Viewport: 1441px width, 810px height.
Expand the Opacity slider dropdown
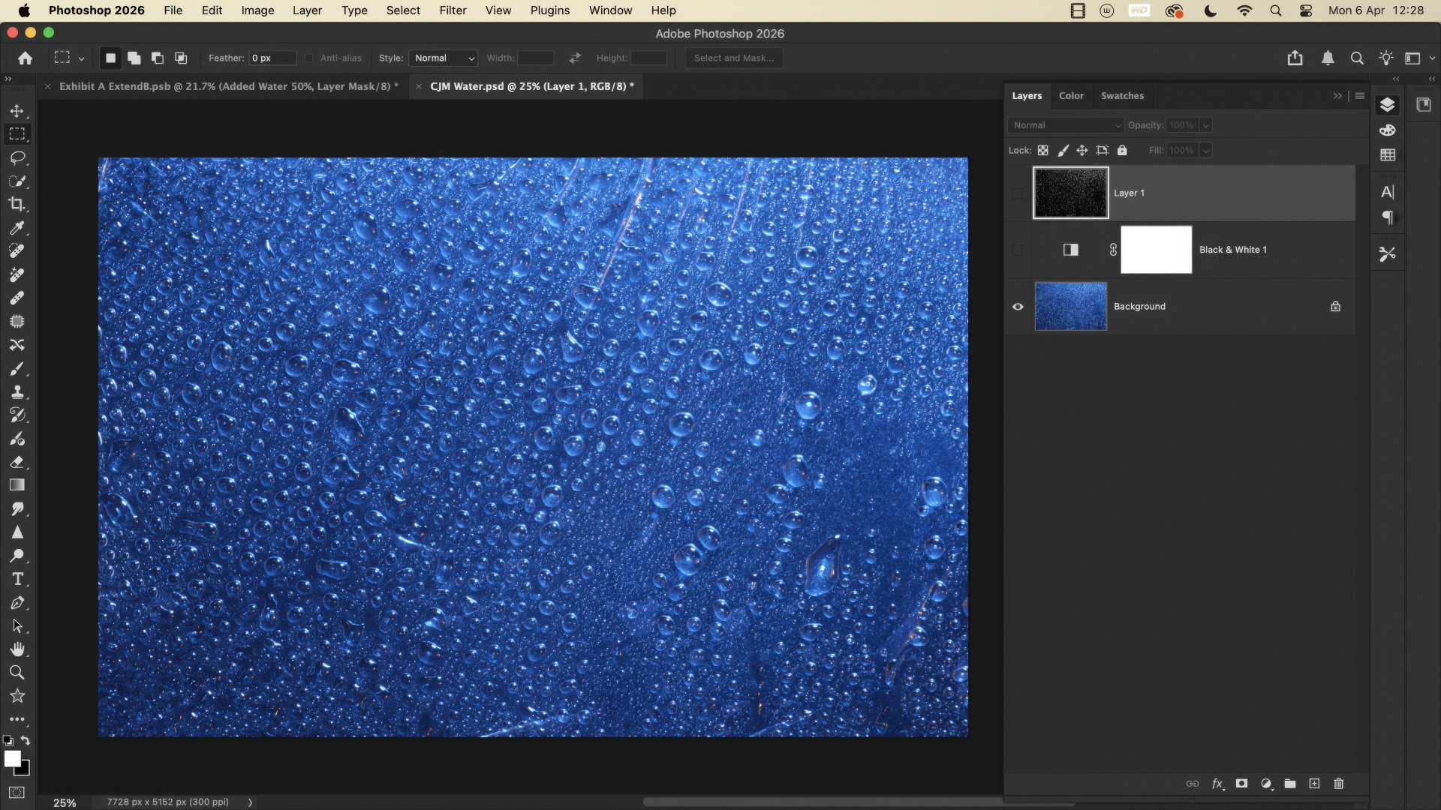1205,125
